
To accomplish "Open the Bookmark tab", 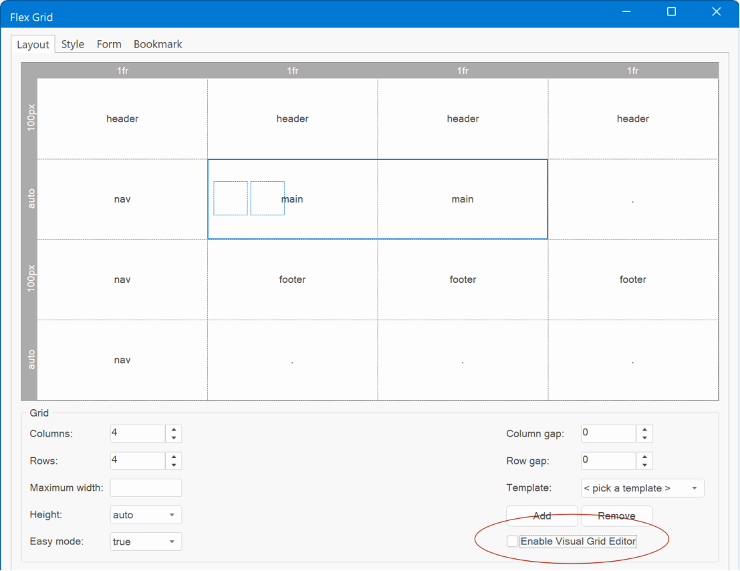I will click(158, 44).
